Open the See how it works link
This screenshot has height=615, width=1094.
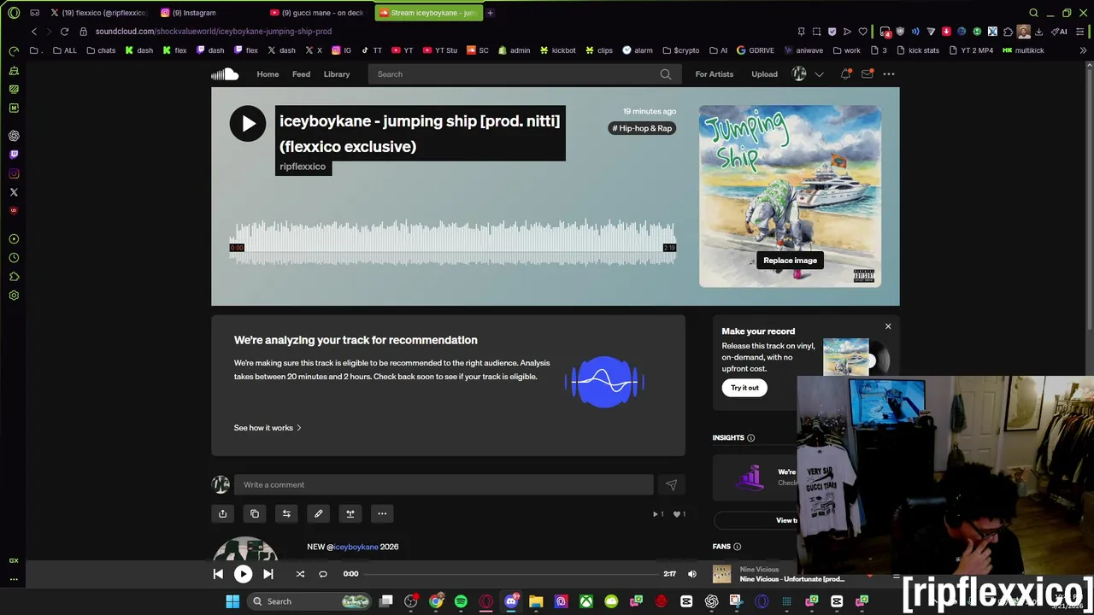tap(268, 428)
